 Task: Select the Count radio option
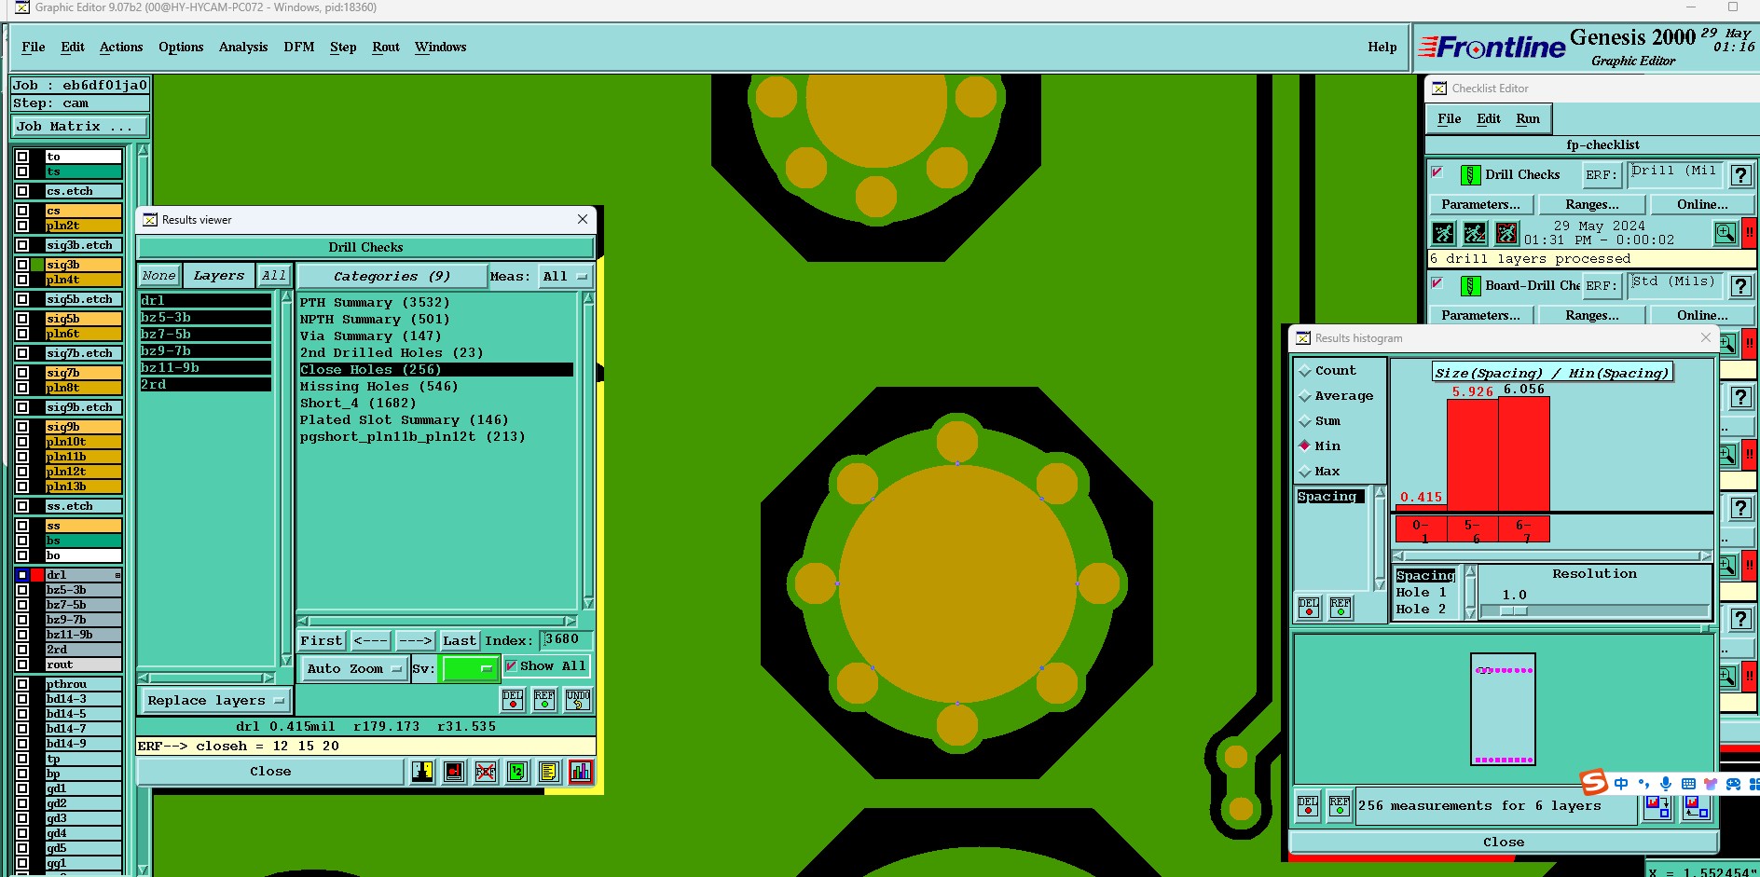(x=1305, y=371)
